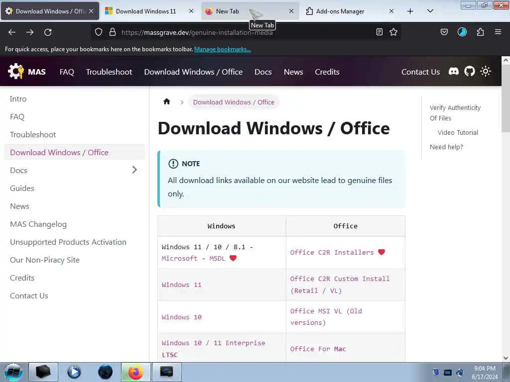Bookmark this page with the star icon
The width and height of the screenshot is (510, 382).
(393, 32)
